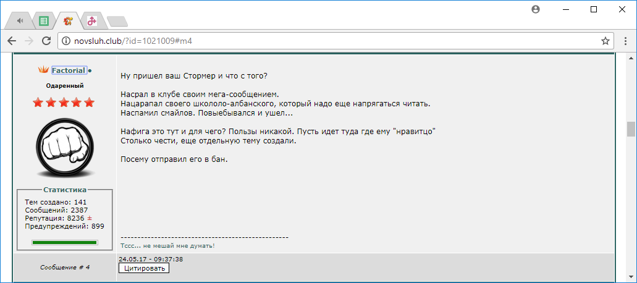This screenshot has height=283, width=637.
Task: Click the Forward navigation arrow
Action: (28, 41)
